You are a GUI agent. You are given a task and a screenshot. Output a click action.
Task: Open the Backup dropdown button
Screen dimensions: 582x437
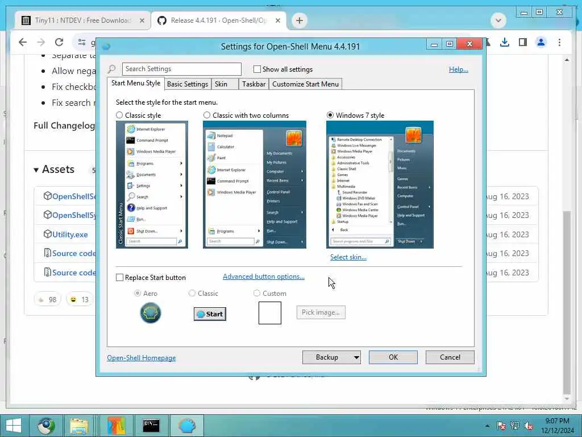(x=331, y=357)
